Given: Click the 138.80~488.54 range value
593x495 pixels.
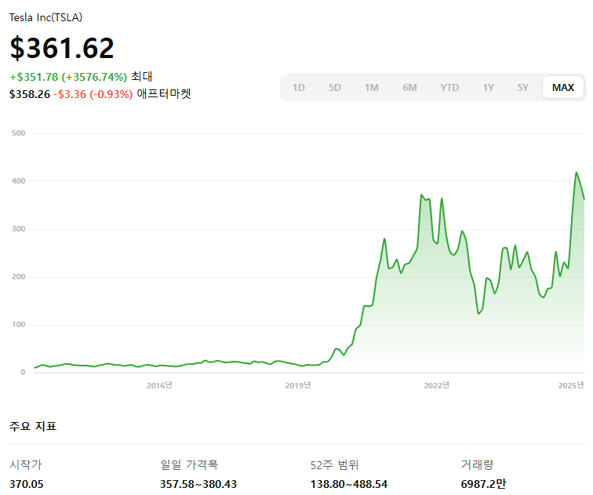Looking at the screenshot, I should [349, 484].
